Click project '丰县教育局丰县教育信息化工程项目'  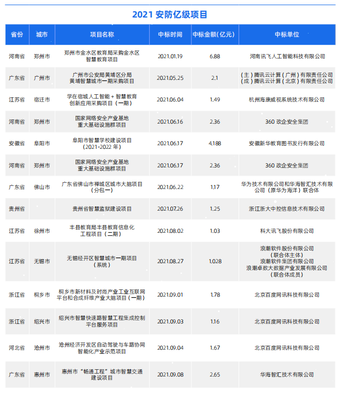(x=102, y=231)
